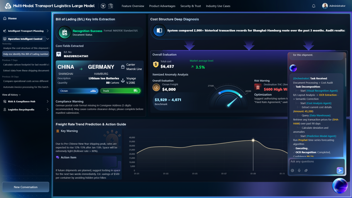352x198 pixels.
Task: Click the Administrator avatar picture
Action: [x=325, y=6]
